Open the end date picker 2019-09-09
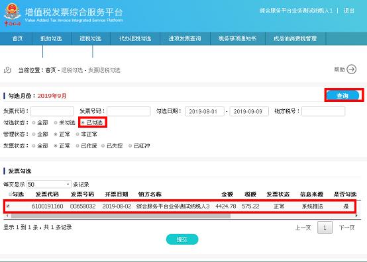 tap(249, 112)
